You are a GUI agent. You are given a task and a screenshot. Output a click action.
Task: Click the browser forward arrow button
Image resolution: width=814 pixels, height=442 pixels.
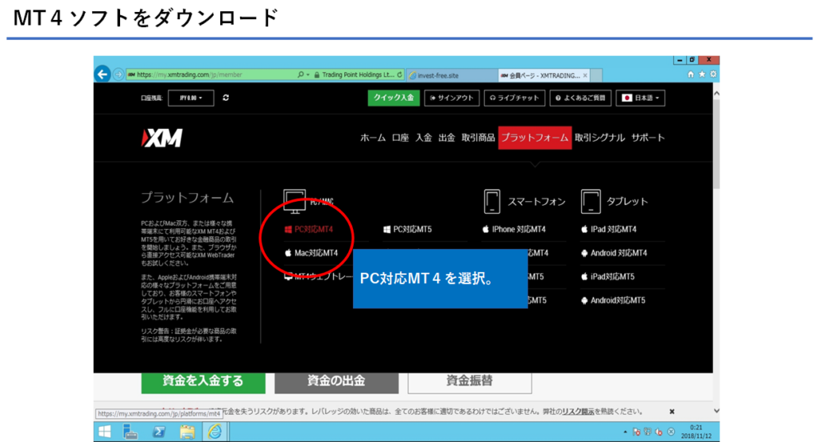tap(118, 75)
